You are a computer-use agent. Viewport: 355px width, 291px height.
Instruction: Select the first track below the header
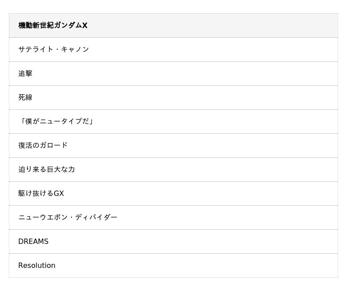tap(54, 49)
